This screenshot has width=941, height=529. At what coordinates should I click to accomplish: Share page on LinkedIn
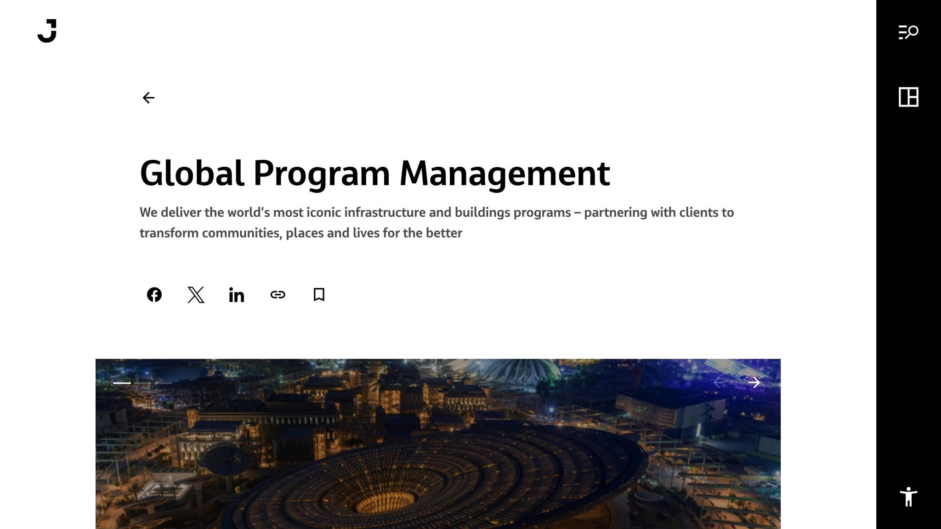pyautogui.click(x=237, y=295)
